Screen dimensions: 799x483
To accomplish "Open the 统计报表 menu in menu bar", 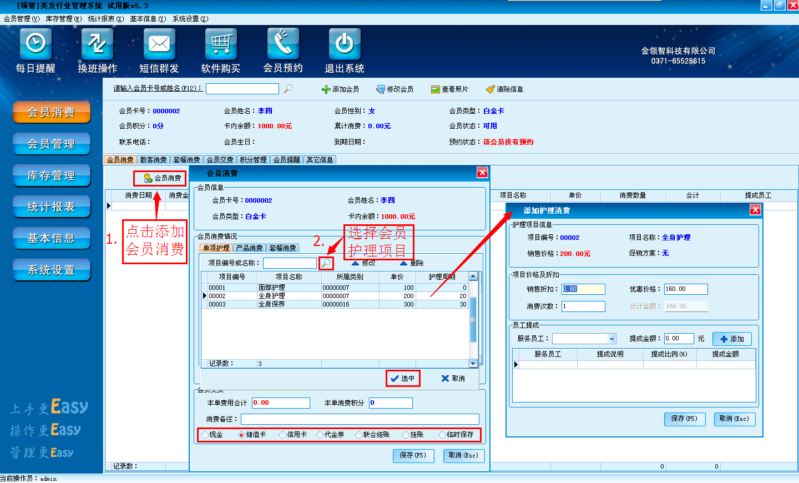I will (x=105, y=19).
